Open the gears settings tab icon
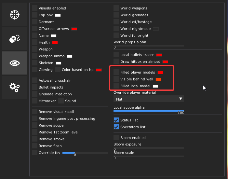 pos(15,87)
